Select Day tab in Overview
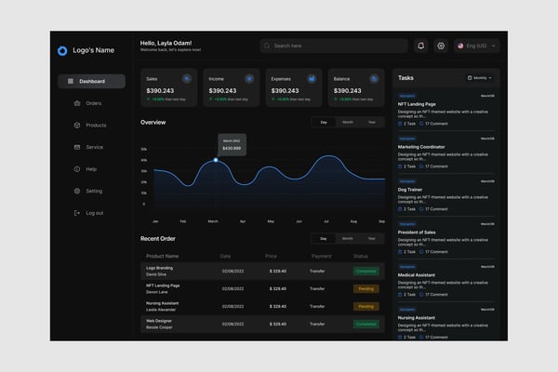 (324, 122)
